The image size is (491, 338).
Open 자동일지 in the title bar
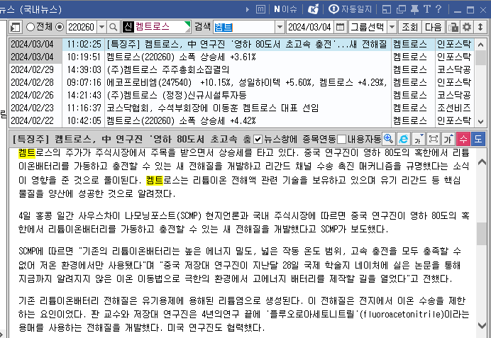tap(350, 9)
